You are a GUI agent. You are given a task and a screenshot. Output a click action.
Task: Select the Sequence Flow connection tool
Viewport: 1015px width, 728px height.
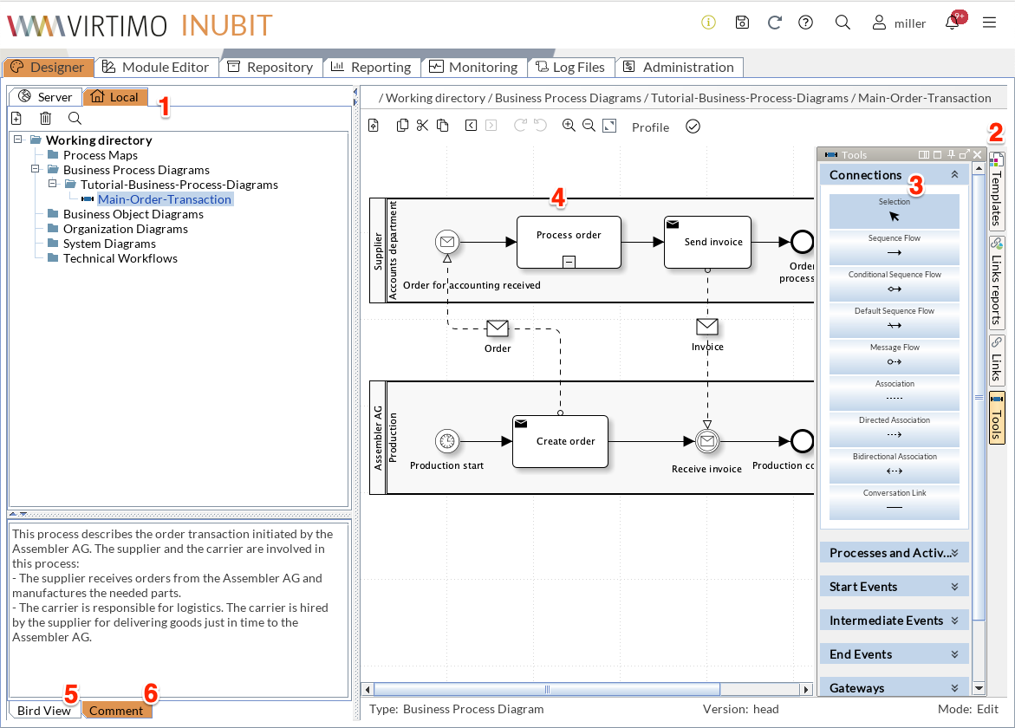tap(894, 247)
